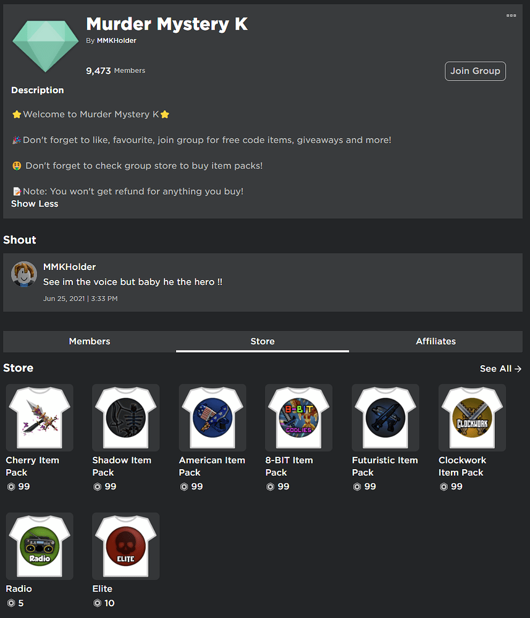Open the Cherry Item Pack shirt thumbnail

(39, 417)
